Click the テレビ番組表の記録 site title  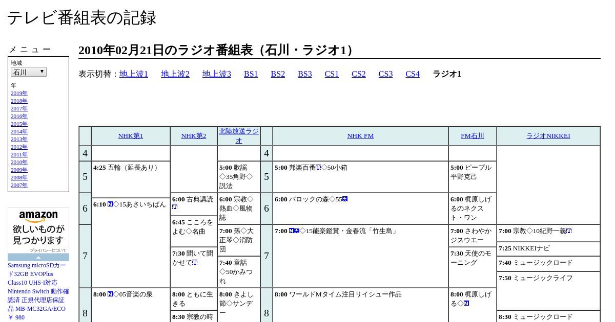coord(81,18)
